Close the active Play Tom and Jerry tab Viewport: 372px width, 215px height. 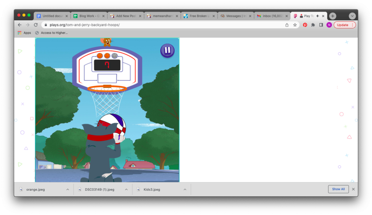(323, 16)
